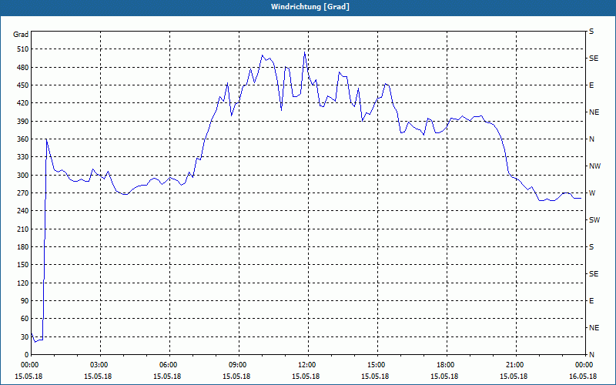
Task: Click the SW compass label
Action: [594, 220]
